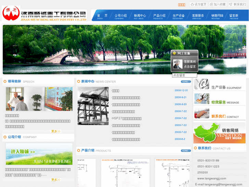The height and width of the screenshot is (187, 249).
Task: Open the HSP27 news headline
Action: [126, 118]
